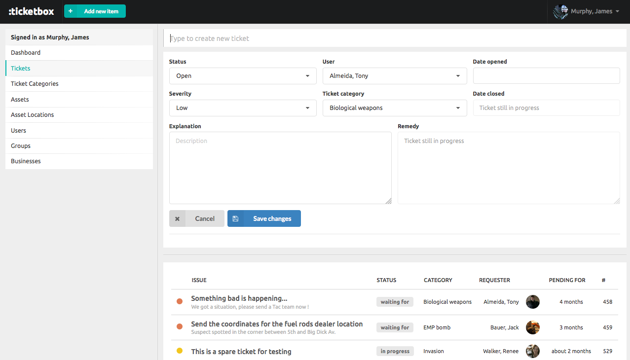The height and width of the screenshot is (360, 630).
Task: Click the plus icon on Add new item
Action: [71, 11]
